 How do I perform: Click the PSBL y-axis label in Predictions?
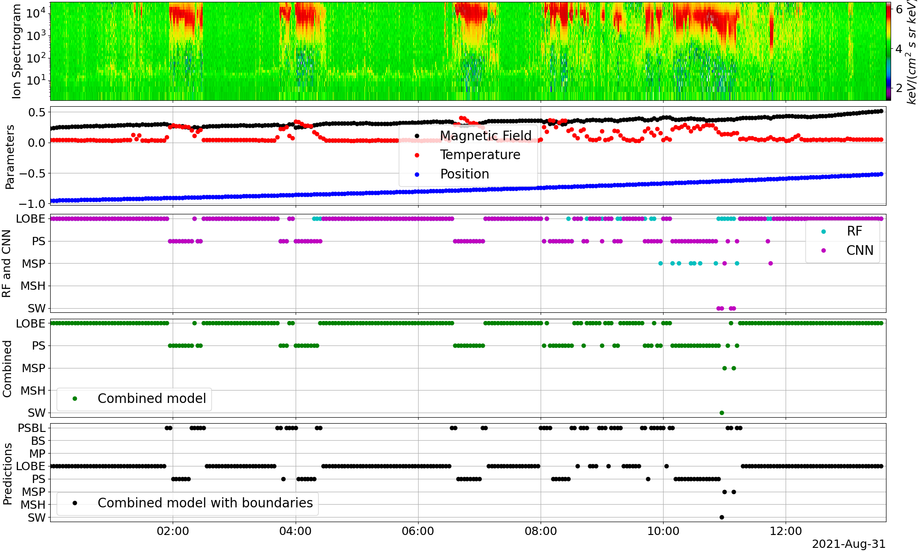(x=31, y=428)
